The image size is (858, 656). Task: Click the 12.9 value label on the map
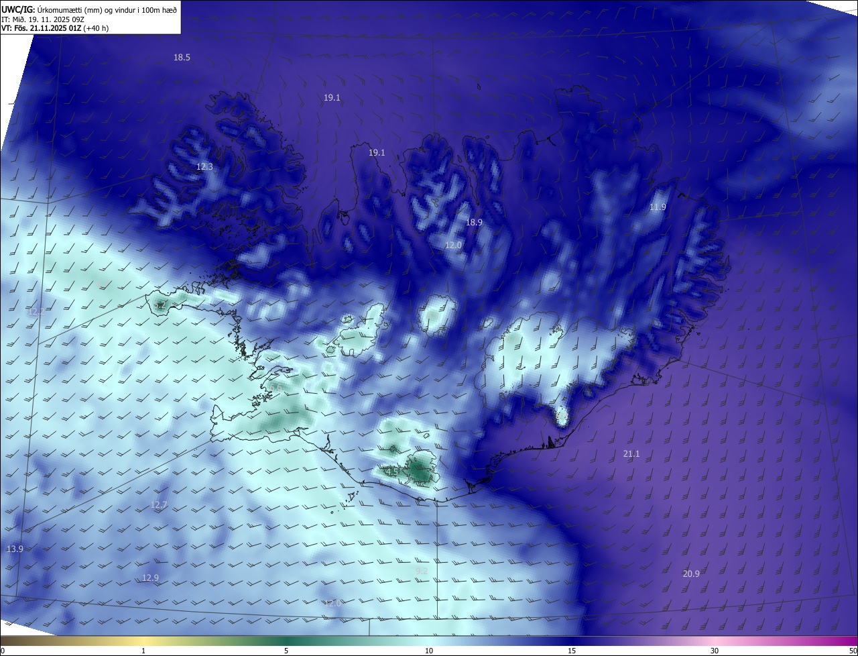(150, 578)
